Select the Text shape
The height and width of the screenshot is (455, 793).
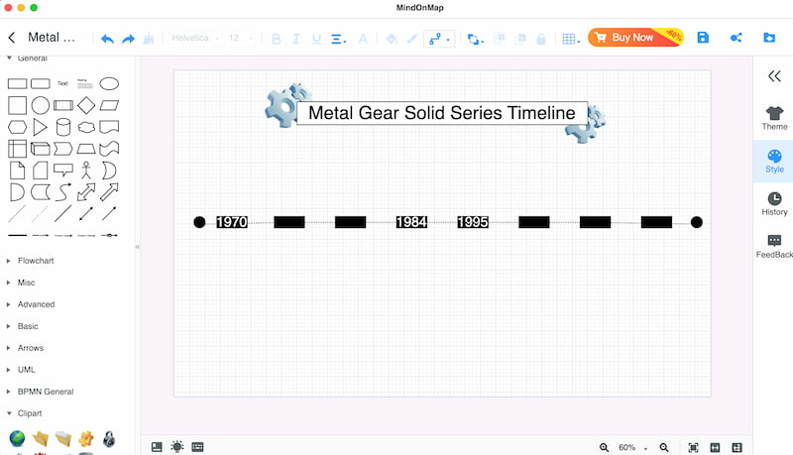click(x=62, y=83)
